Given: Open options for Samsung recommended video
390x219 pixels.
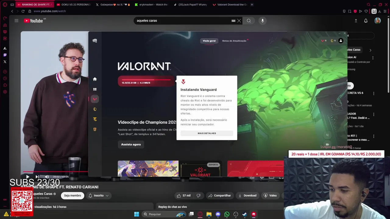Looking at the screenshot, I should coord(373,58).
